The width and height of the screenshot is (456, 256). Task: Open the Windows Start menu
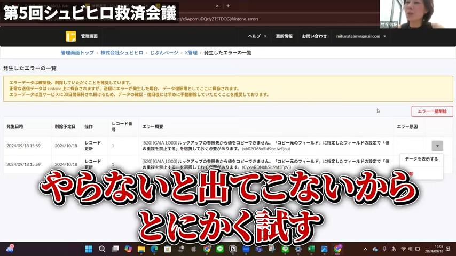(x=89, y=249)
